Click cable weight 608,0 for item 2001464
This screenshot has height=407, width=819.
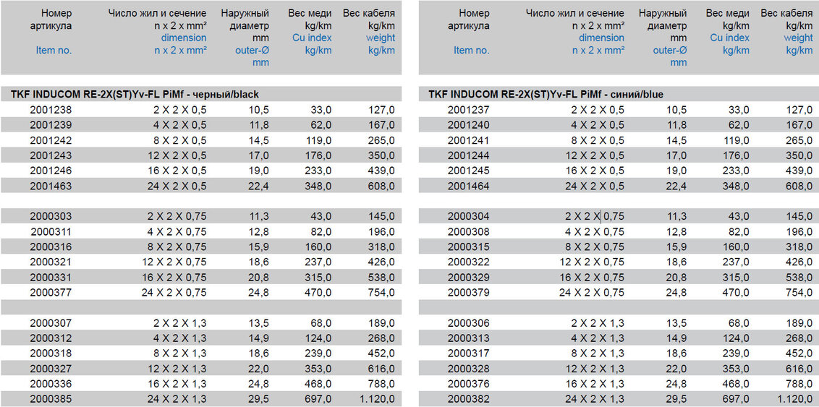pos(798,186)
